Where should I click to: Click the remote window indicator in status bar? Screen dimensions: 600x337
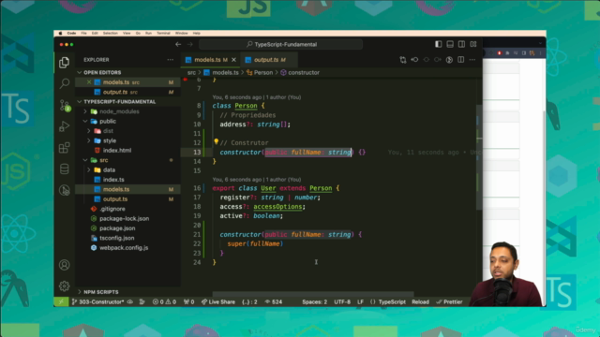pos(61,301)
